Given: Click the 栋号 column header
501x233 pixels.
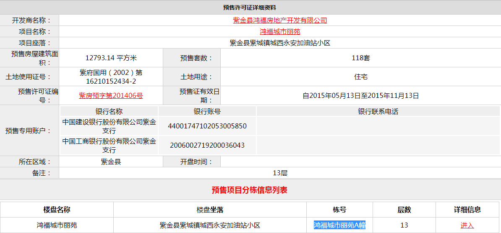Looking at the screenshot, I should tap(339, 210).
